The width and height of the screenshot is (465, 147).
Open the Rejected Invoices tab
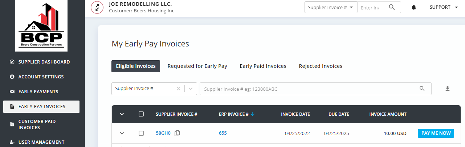(320, 66)
